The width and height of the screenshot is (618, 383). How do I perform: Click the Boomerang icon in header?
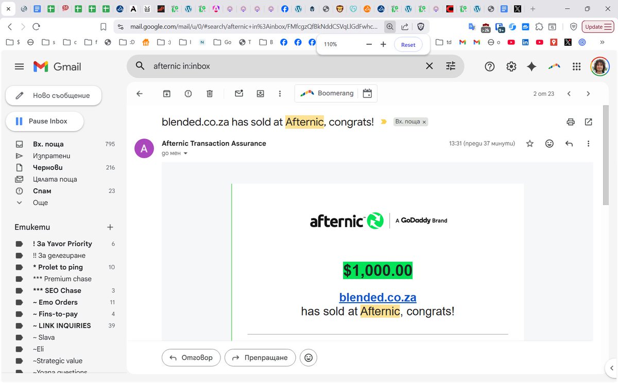pos(554,66)
